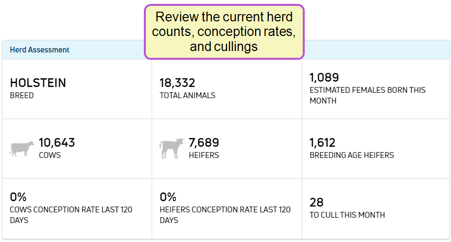
Task: Select the HEIFERS label
Action: pos(204,155)
